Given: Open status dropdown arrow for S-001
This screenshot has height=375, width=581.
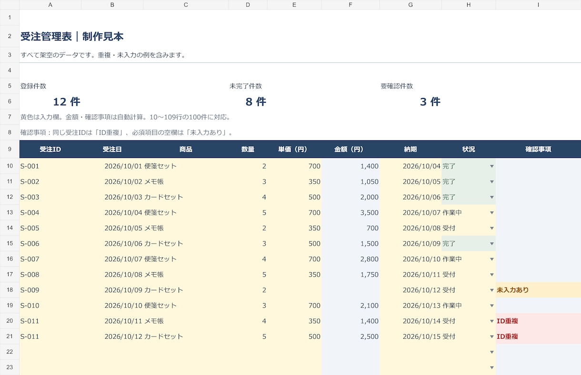Looking at the screenshot, I should (492, 167).
